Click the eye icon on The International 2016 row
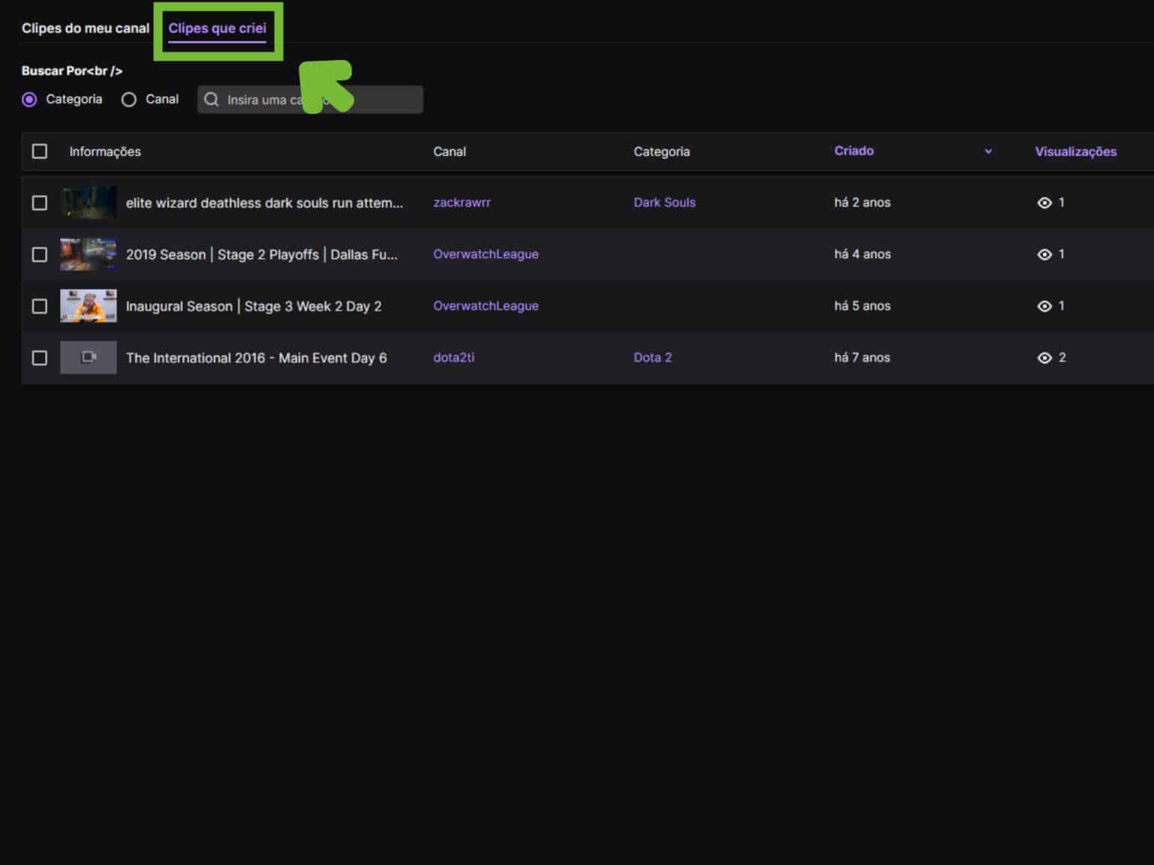Screen dimensions: 1154x865 (x=1044, y=357)
